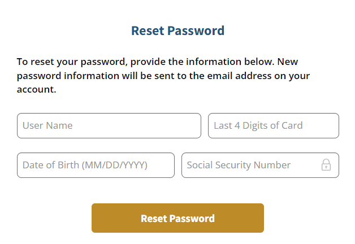Place cursor in the User Name box

tap(109, 125)
